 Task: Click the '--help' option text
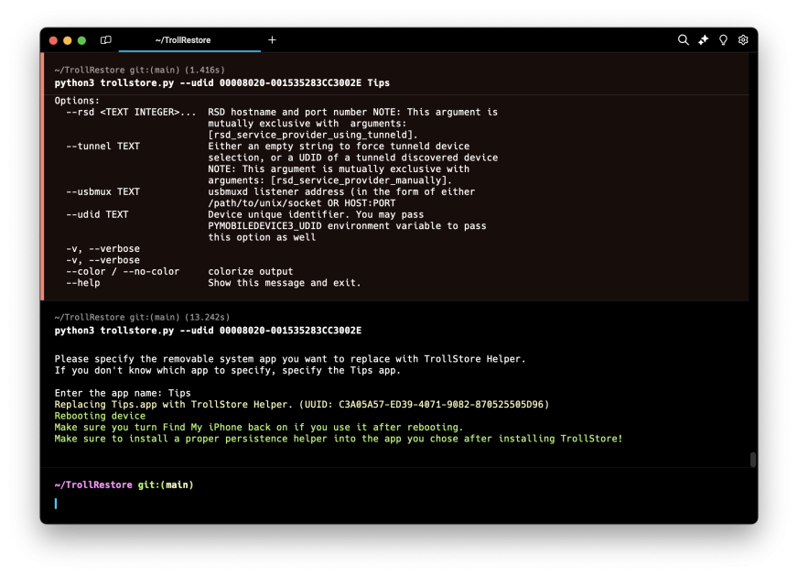pyautogui.click(x=83, y=283)
